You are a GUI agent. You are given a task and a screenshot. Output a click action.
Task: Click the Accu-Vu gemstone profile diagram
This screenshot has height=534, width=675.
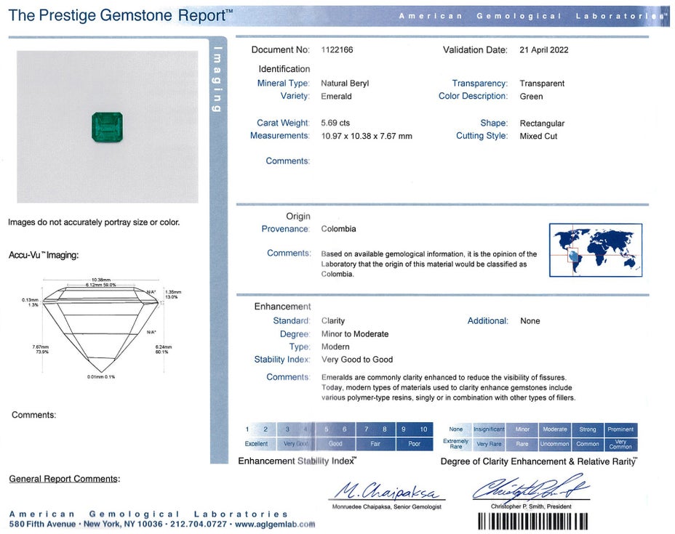point(100,326)
